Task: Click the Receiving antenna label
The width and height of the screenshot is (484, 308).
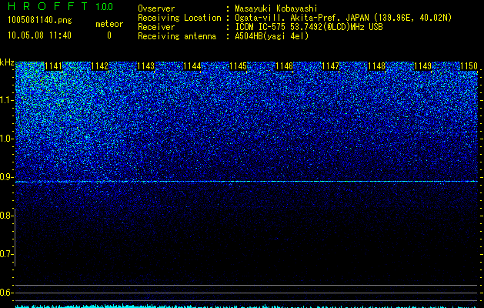Action: point(177,36)
